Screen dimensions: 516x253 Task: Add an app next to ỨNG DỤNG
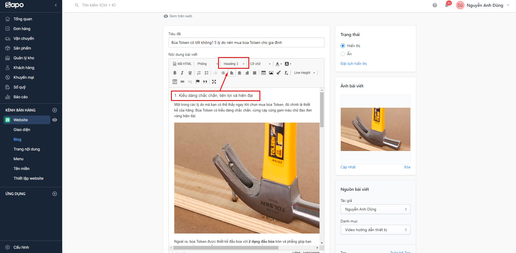pyautogui.click(x=55, y=194)
